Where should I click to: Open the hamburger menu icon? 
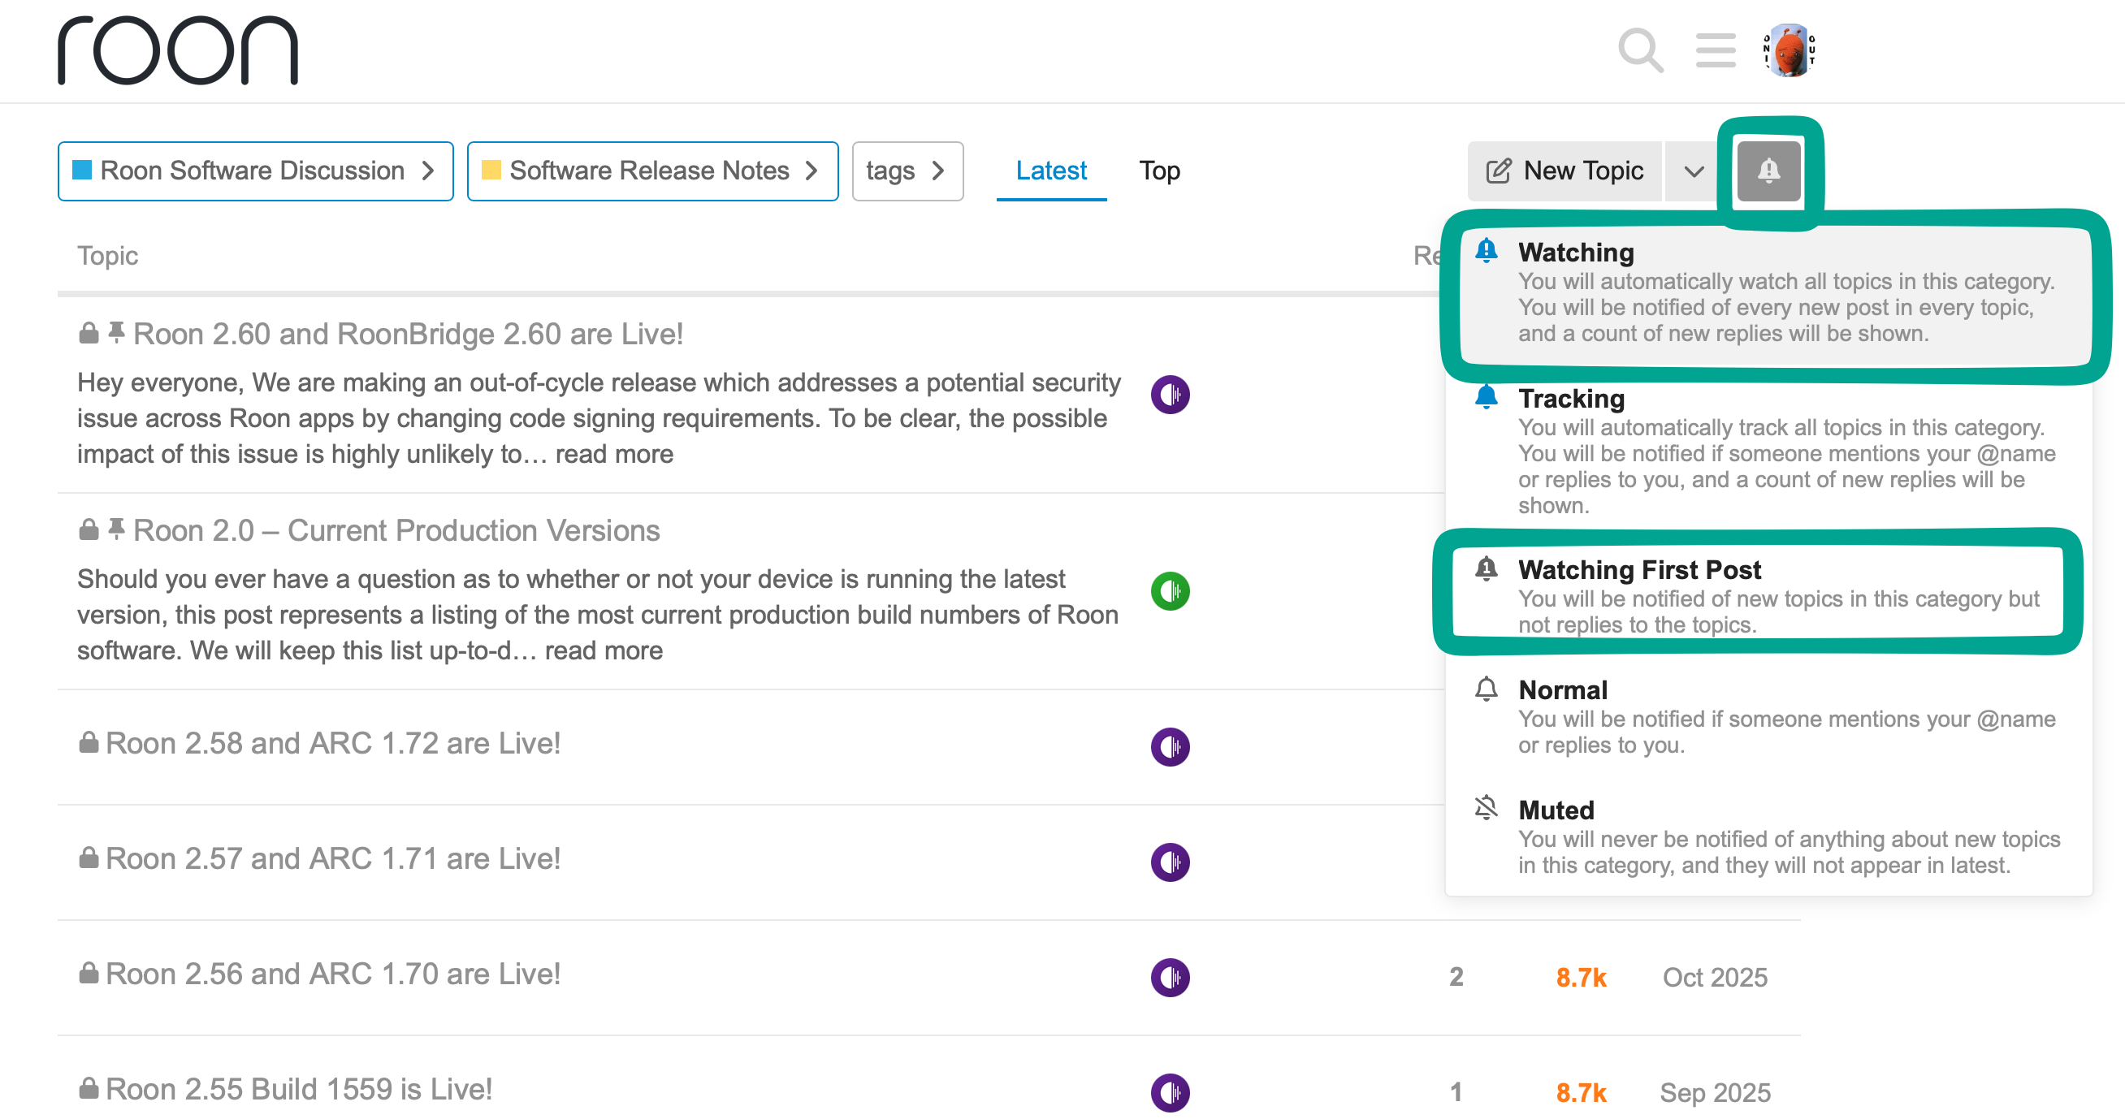pyautogui.click(x=1715, y=51)
